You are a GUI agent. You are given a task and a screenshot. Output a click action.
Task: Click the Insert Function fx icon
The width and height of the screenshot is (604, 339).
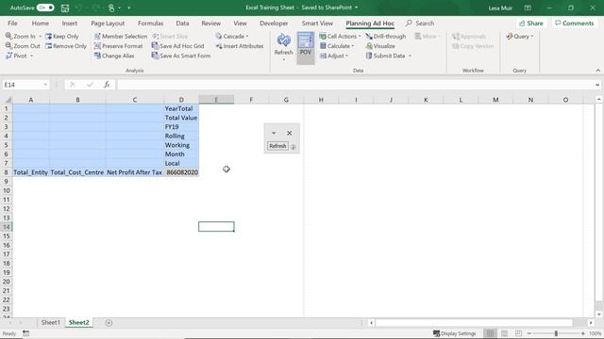click(107, 85)
